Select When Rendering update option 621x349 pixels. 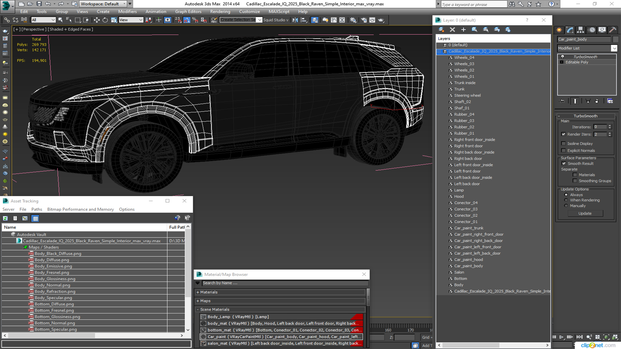pyautogui.click(x=566, y=200)
